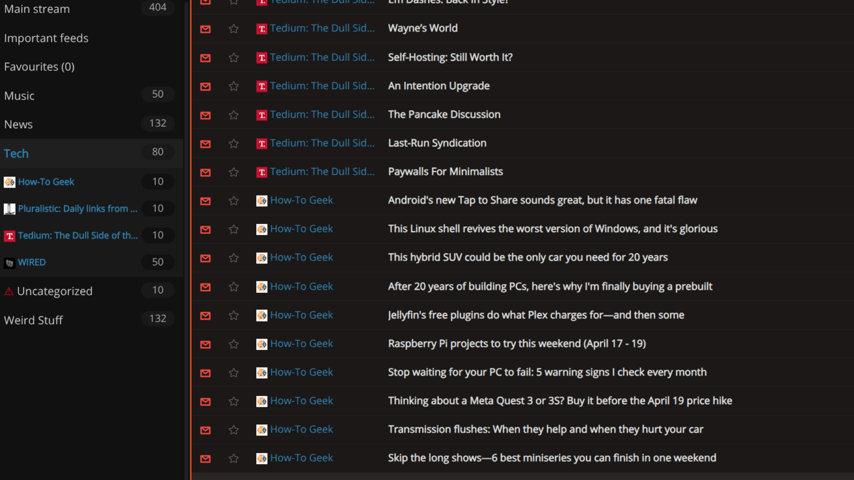The image size is (854, 480).
Task: Click envelope icon for PC warning signs article
Action: 206,373
